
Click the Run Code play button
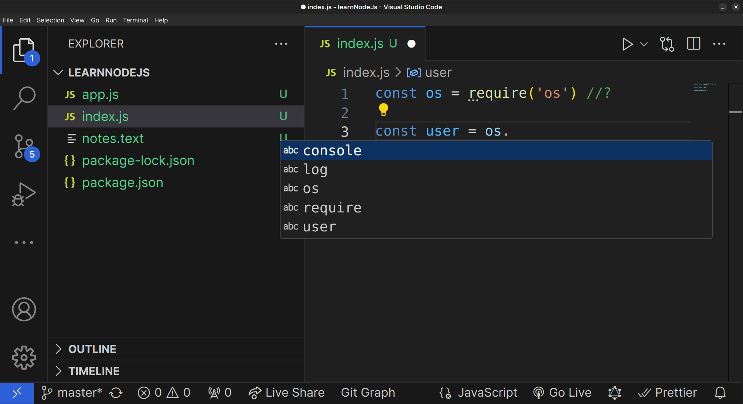coord(627,44)
